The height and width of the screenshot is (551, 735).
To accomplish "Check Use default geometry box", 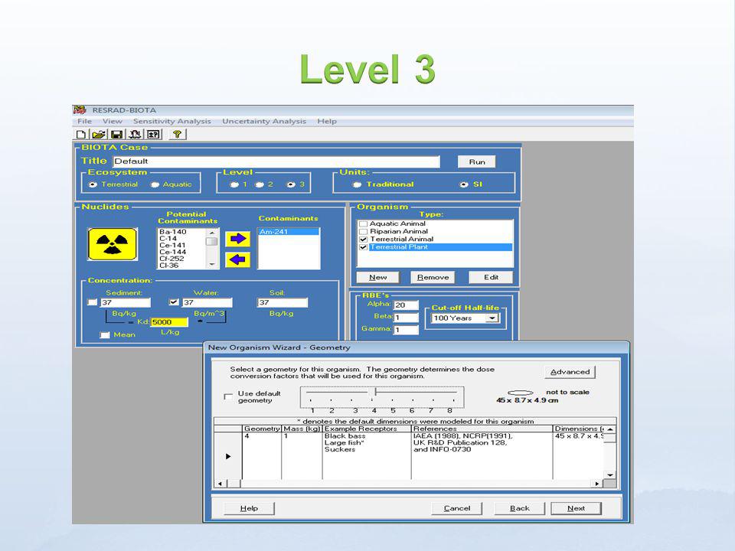I will [x=228, y=397].
